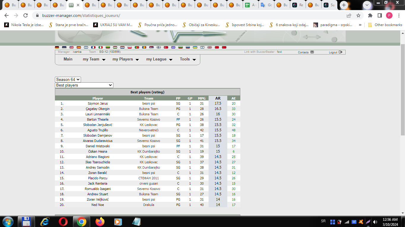The width and height of the screenshot is (405, 227).
Task: Show the hidden bookmarks overflow chevron
Action: [360, 25]
